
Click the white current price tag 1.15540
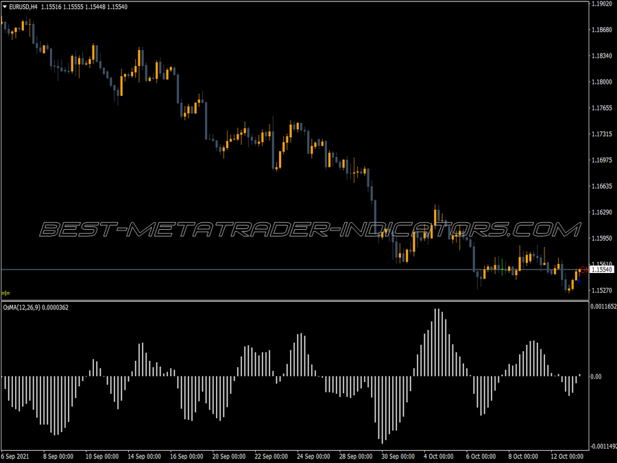[x=602, y=270]
